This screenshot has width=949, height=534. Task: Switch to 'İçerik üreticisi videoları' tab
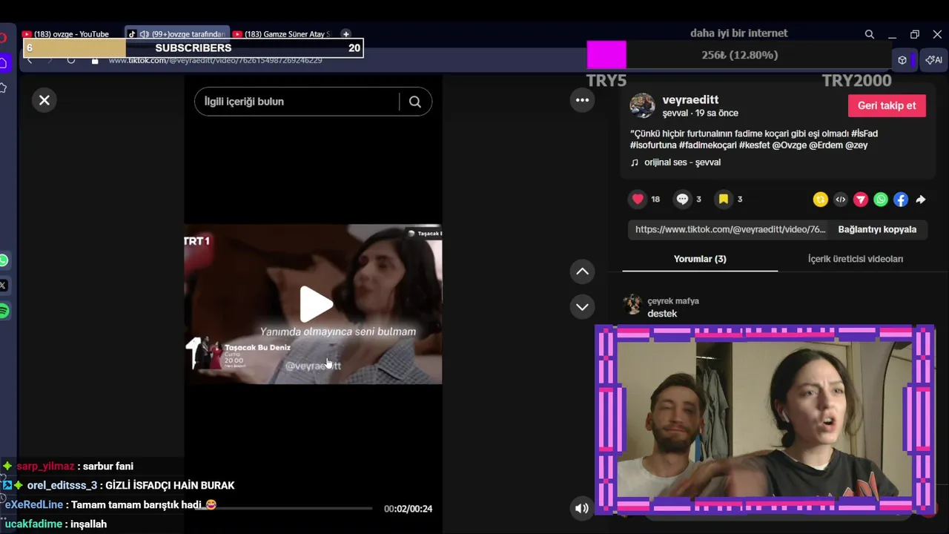(856, 259)
